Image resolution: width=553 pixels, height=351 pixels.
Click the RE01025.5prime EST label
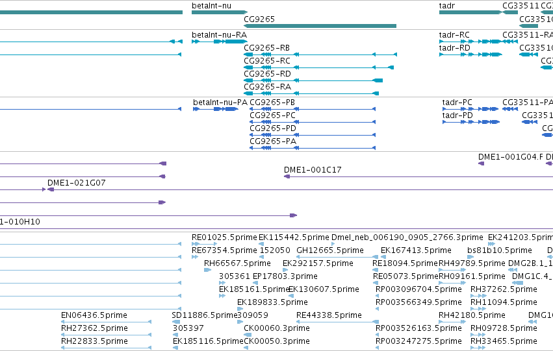pos(224,237)
